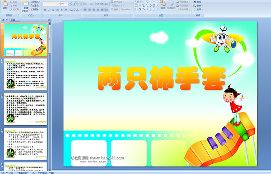The height and width of the screenshot is (174, 271).
Task: Select the rectangle shape in gallery
Action: coord(150,2)
